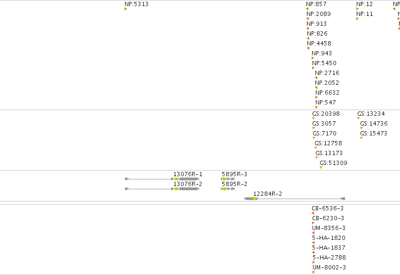Click the triangle marker under NP:857
Viewport: 400px width, 275px height.
[x=307, y=9]
